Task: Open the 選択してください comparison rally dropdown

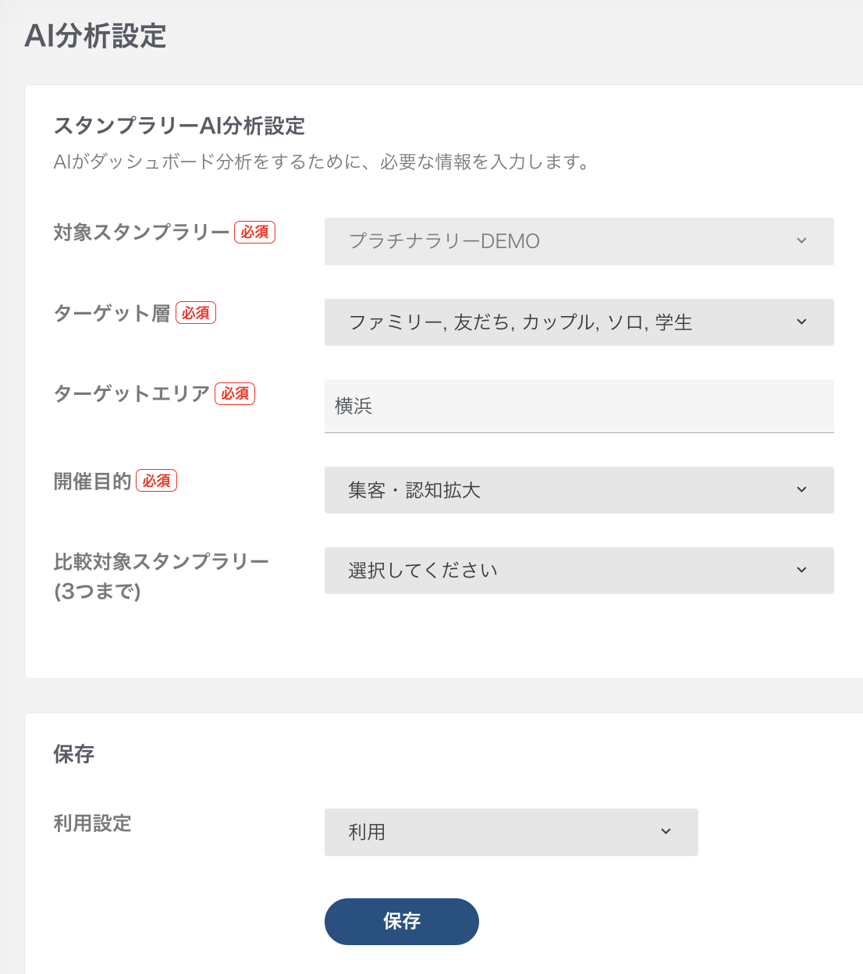Action: (579, 571)
